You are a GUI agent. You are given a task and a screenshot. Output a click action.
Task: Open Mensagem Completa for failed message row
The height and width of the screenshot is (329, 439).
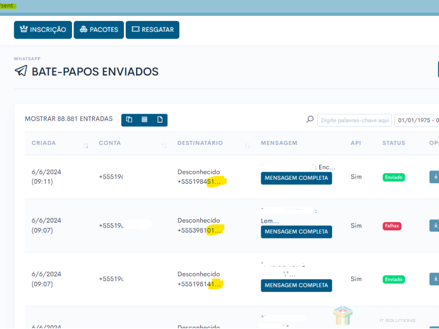296,231
